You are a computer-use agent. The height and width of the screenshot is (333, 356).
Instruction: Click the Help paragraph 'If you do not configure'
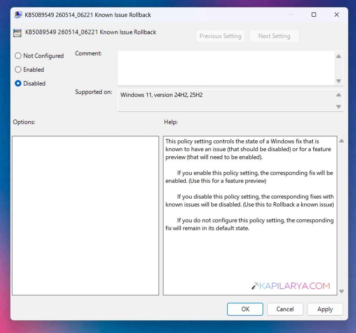pyautogui.click(x=249, y=224)
